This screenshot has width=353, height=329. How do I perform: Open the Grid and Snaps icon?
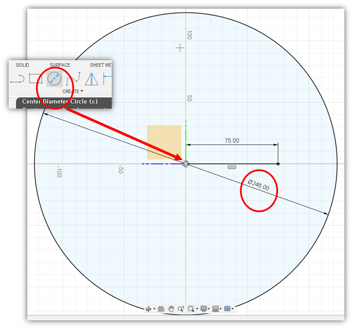(x=215, y=309)
